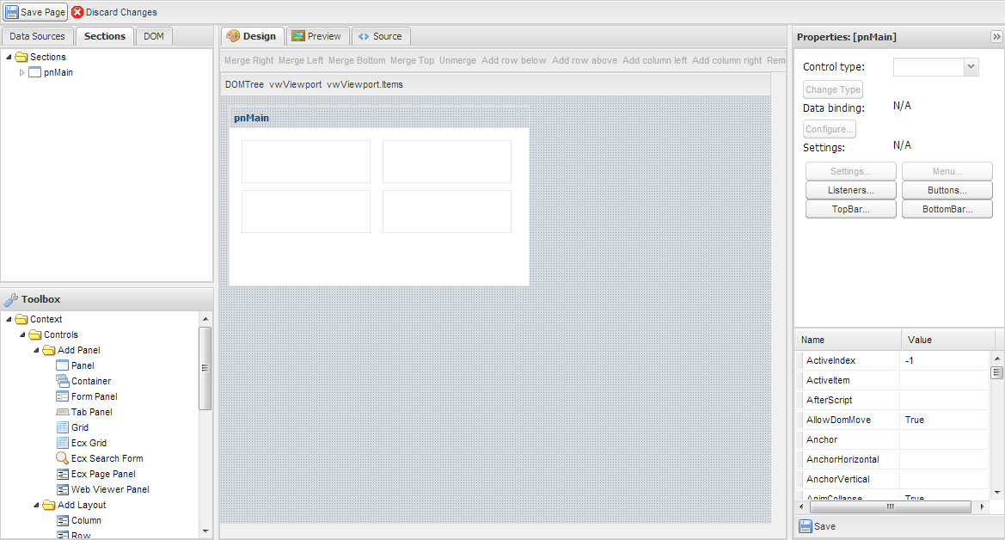Screen dimensions: 1005x540
Task: Click the Controls folder icon
Action: pyautogui.click(x=35, y=334)
